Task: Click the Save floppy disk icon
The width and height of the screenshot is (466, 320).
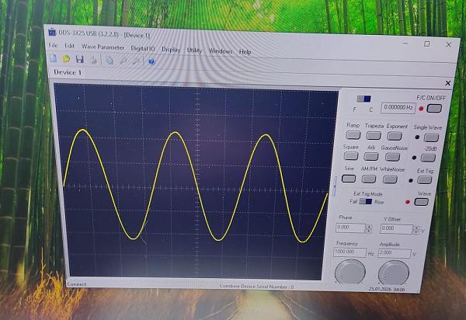Action: click(x=79, y=59)
